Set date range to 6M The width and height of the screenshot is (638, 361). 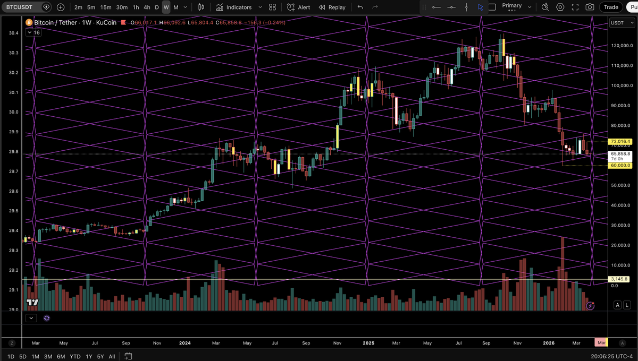coord(61,356)
